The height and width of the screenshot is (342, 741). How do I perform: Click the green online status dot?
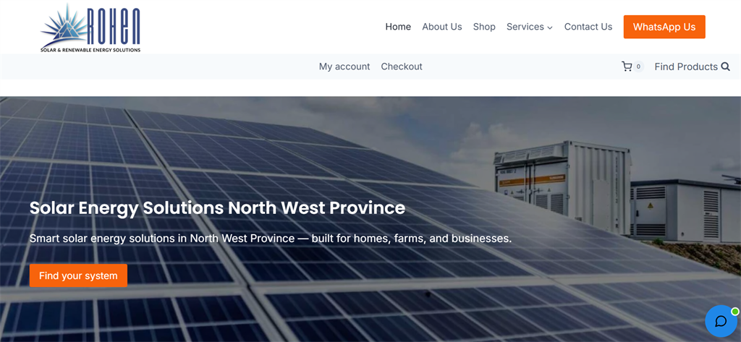[735, 312]
